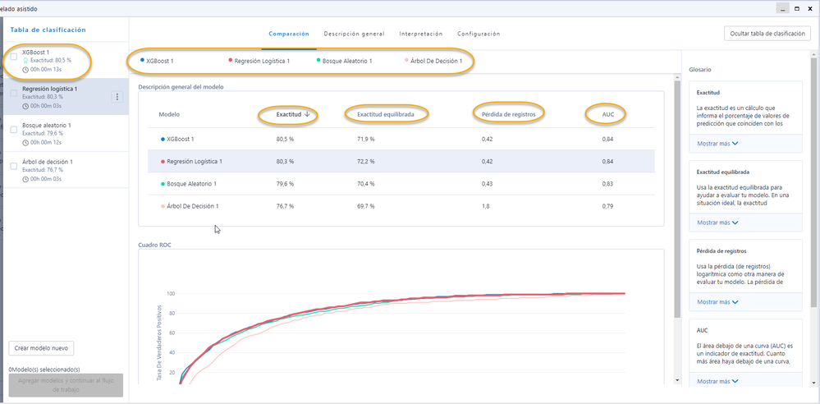Select XGBoost 1 row in model table
The width and height of the screenshot is (820, 404).
point(401,140)
